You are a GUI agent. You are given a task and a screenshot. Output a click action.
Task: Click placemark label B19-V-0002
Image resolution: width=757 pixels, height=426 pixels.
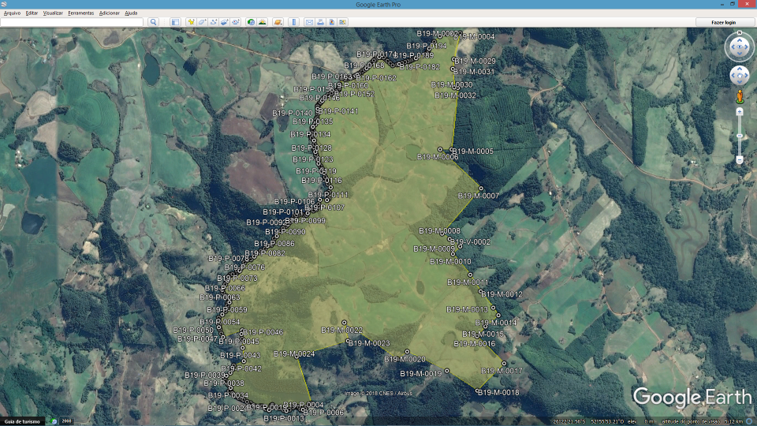click(470, 242)
